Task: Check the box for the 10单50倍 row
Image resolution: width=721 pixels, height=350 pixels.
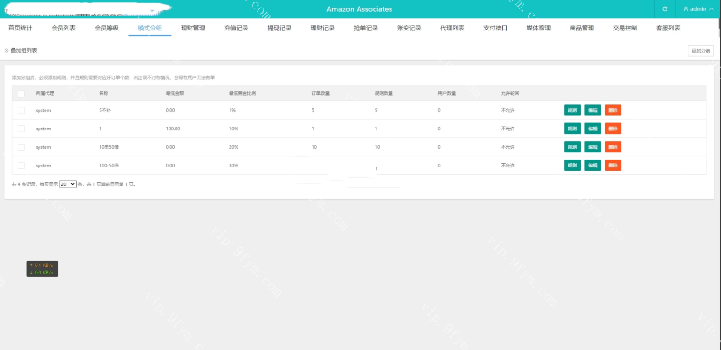Action: [21, 147]
